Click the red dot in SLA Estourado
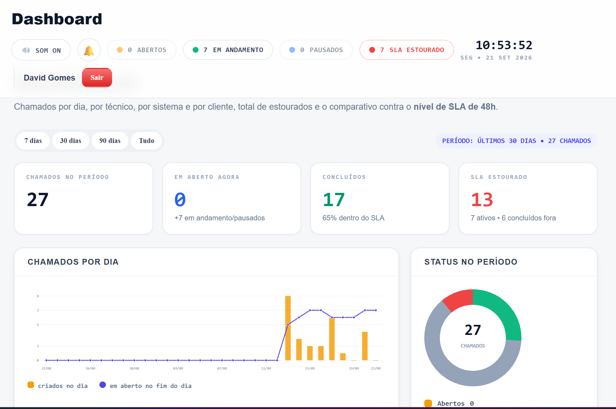Viewport: 616px width, 409px height. point(372,50)
